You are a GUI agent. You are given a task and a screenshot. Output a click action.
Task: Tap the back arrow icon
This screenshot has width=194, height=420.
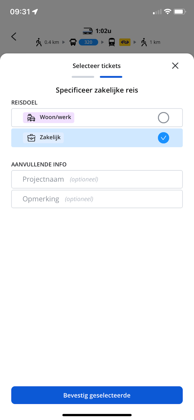[x=14, y=36]
